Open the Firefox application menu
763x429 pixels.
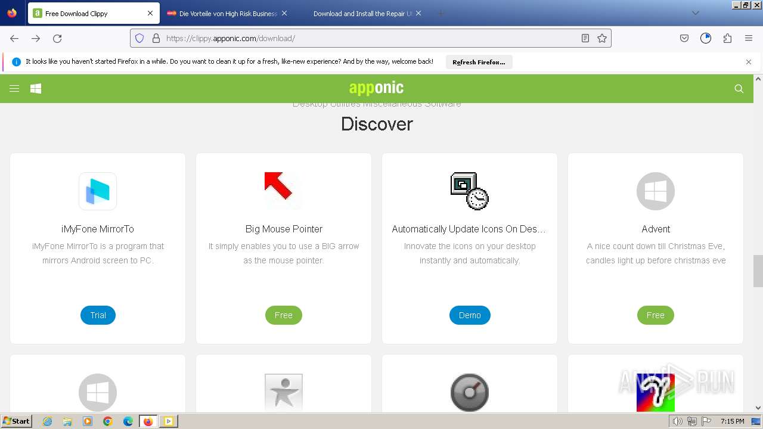[749, 38]
